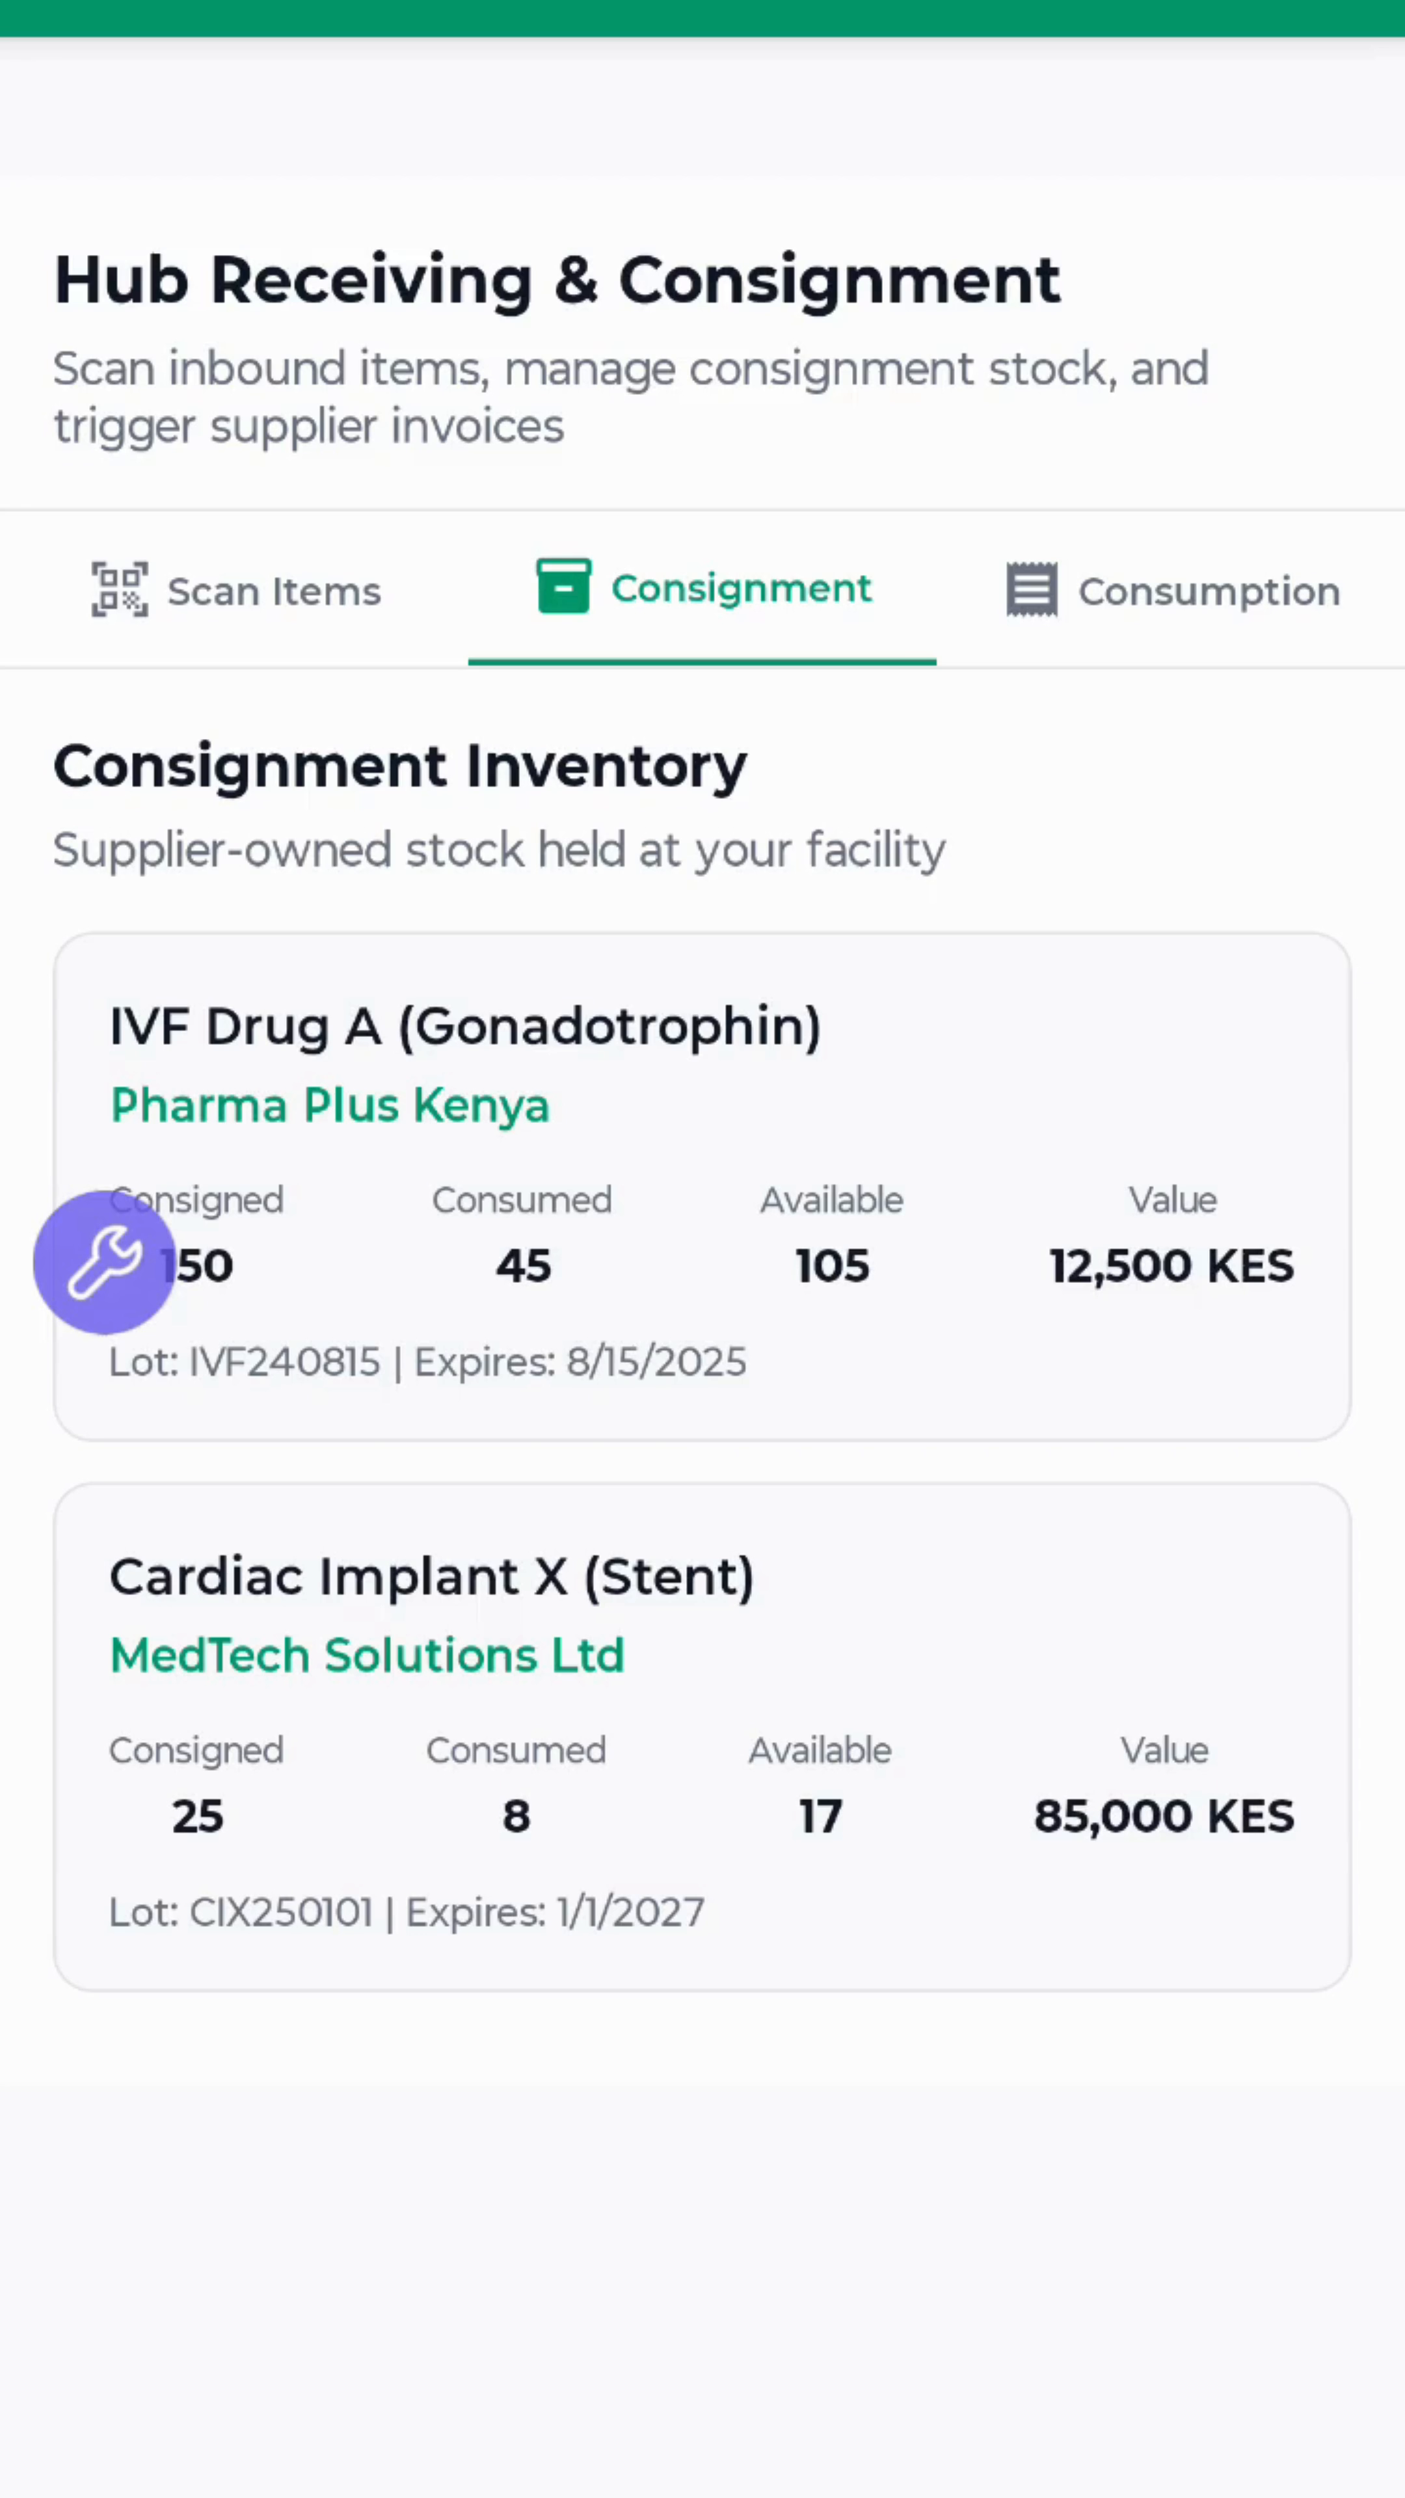Click IVF Drug consumed count 45
The image size is (1405, 2498).
coord(522,1267)
